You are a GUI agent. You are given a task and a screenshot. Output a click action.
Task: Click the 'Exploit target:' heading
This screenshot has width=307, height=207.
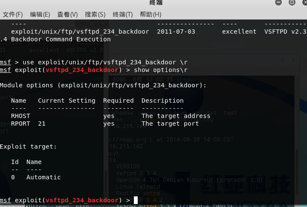[x=28, y=147]
